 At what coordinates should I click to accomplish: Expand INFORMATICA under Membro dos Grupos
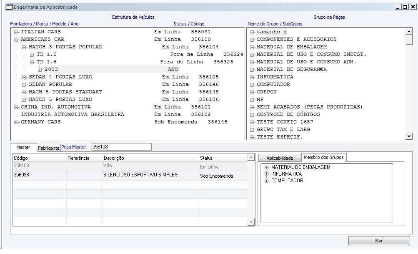tap(266, 174)
